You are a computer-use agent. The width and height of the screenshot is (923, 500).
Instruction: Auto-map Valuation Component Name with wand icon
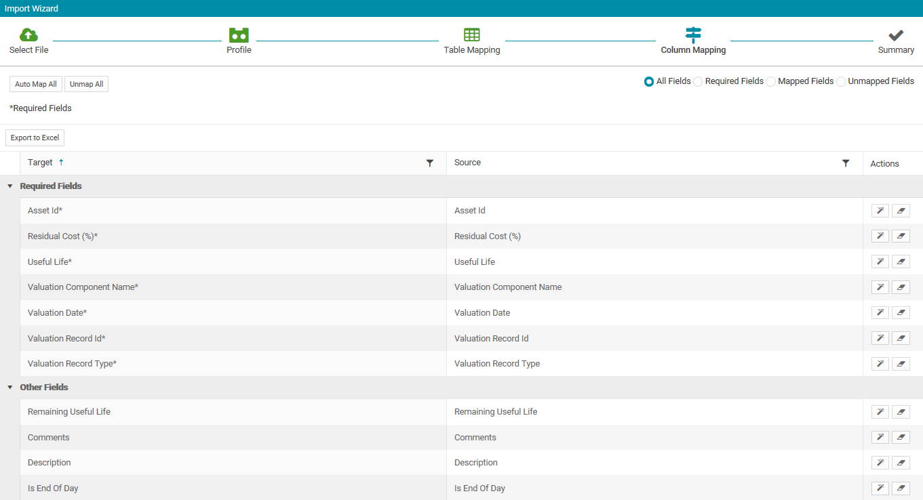880,287
